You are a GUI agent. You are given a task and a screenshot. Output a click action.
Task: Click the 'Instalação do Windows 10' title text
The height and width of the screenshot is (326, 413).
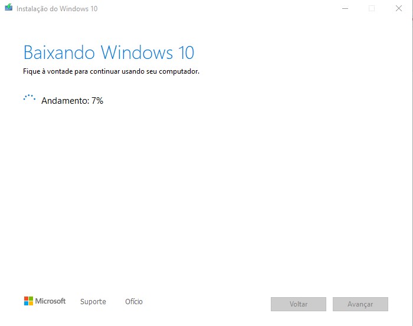click(x=57, y=9)
